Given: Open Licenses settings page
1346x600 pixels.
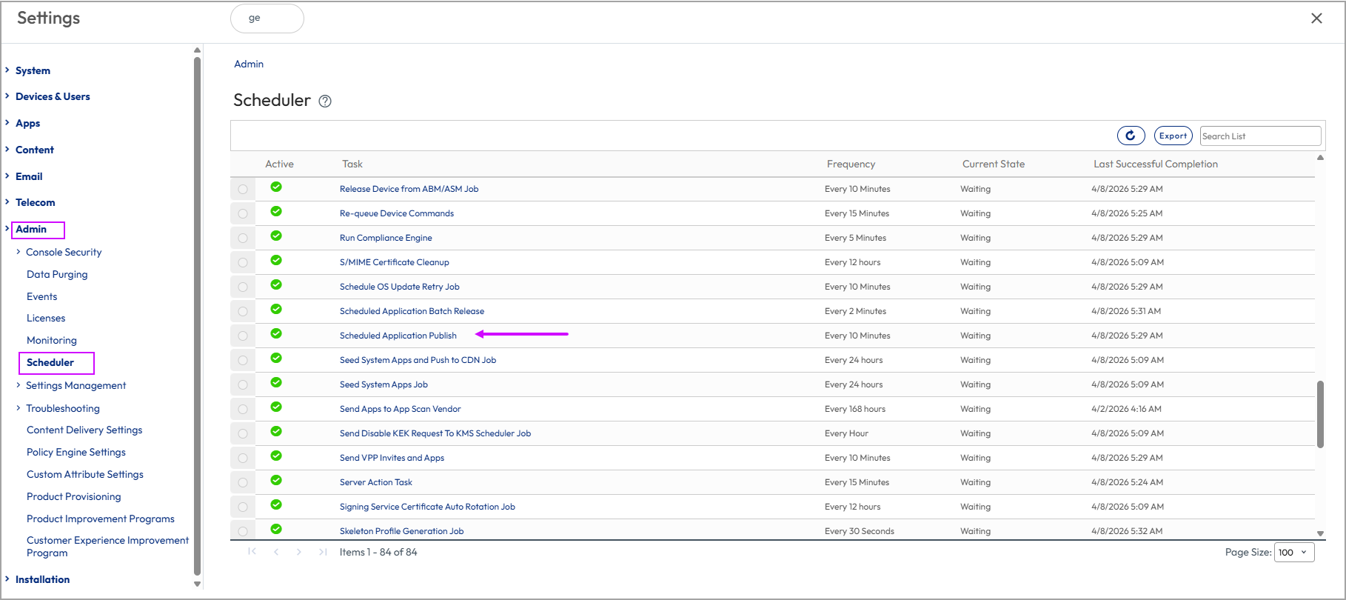Looking at the screenshot, I should pos(46,318).
